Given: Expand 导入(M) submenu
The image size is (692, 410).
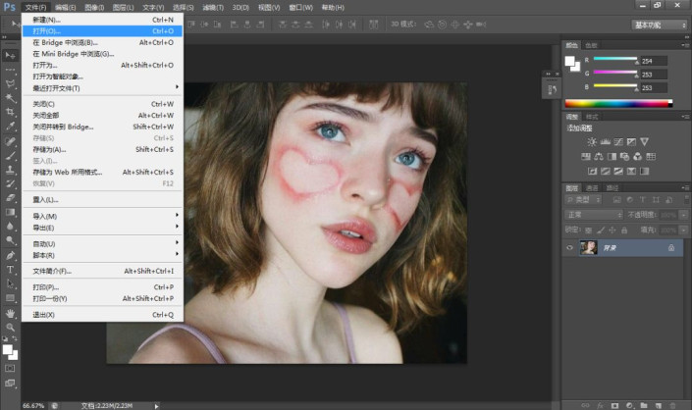Looking at the screenshot, I should 102,216.
